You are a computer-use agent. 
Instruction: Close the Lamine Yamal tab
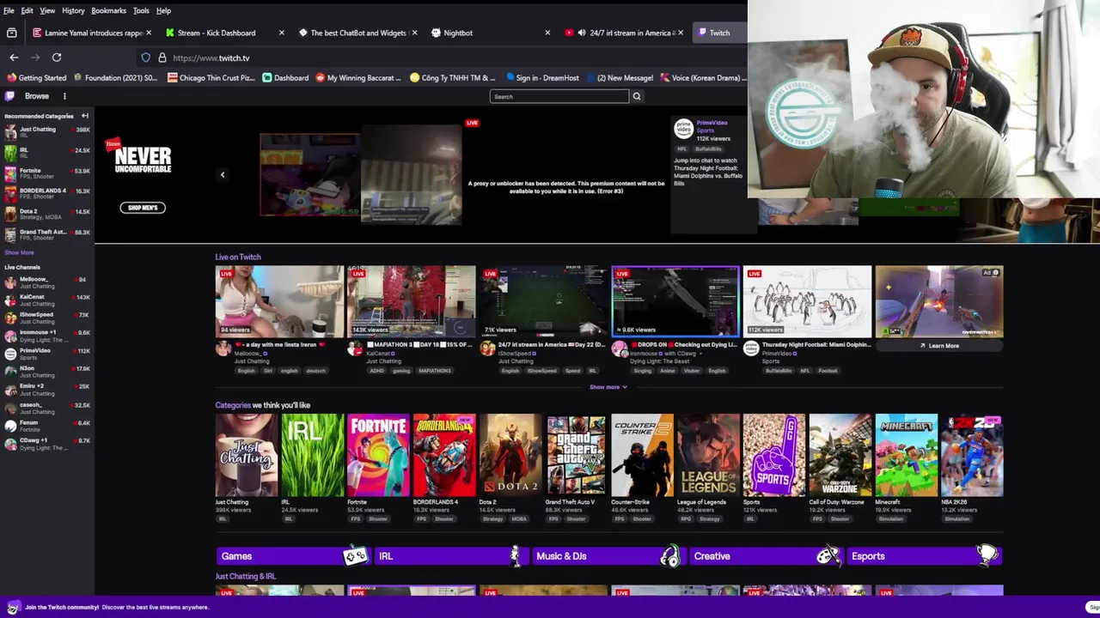click(149, 33)
